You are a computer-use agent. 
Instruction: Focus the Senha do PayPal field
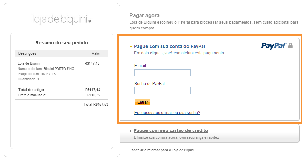[x=162, y=90]
